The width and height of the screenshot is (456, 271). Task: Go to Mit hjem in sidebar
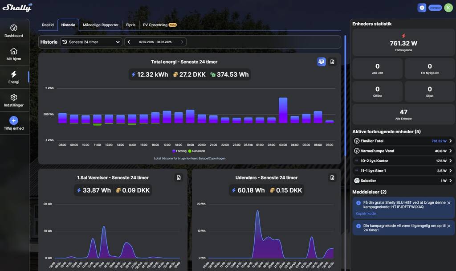(x=14, y=54)
